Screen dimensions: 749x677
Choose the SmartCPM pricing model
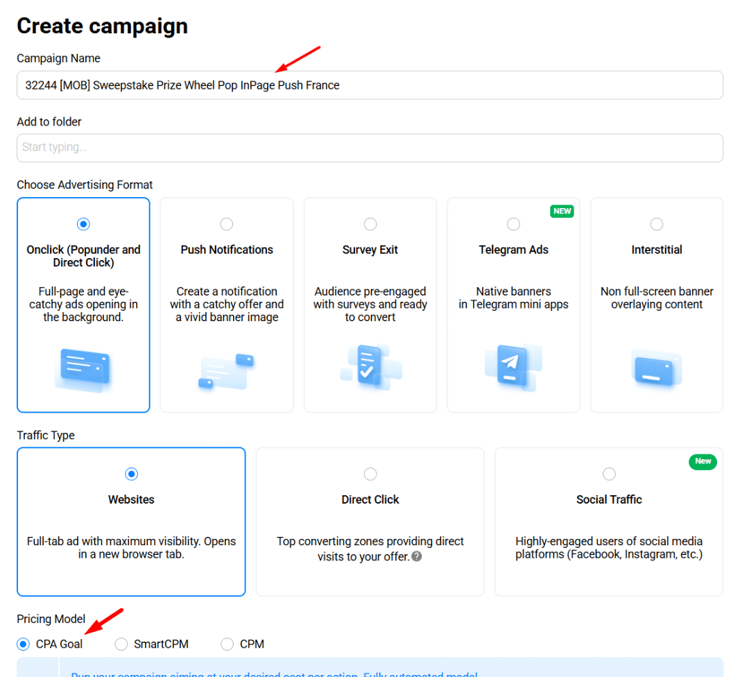click(x=121, y=644)
